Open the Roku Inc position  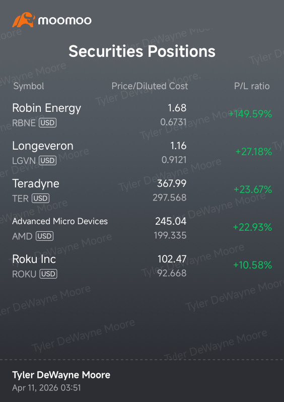(x=142, y=266)
